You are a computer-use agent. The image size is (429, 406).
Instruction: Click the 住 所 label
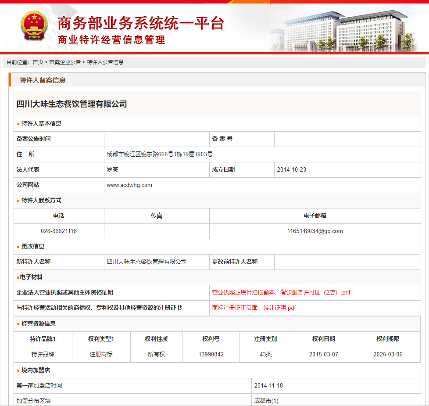coord(25,154)
